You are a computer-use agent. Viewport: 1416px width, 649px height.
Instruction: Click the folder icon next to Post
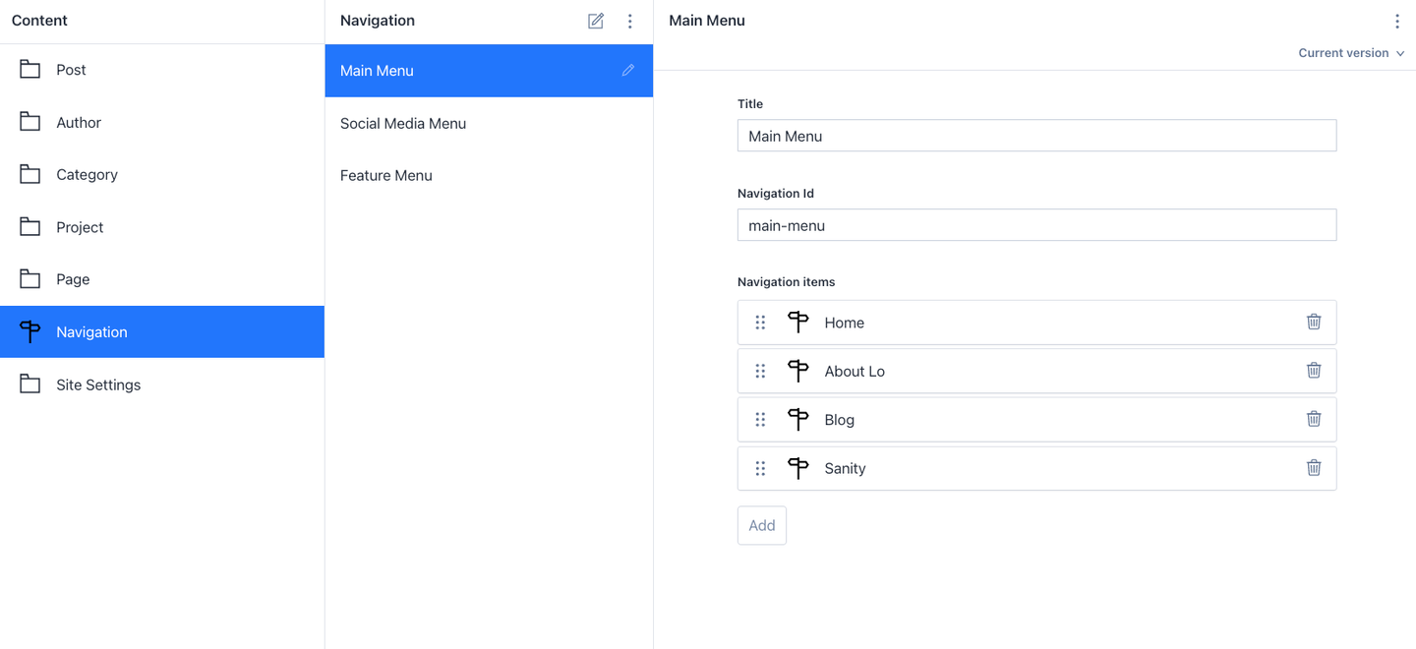click(29, 69)
